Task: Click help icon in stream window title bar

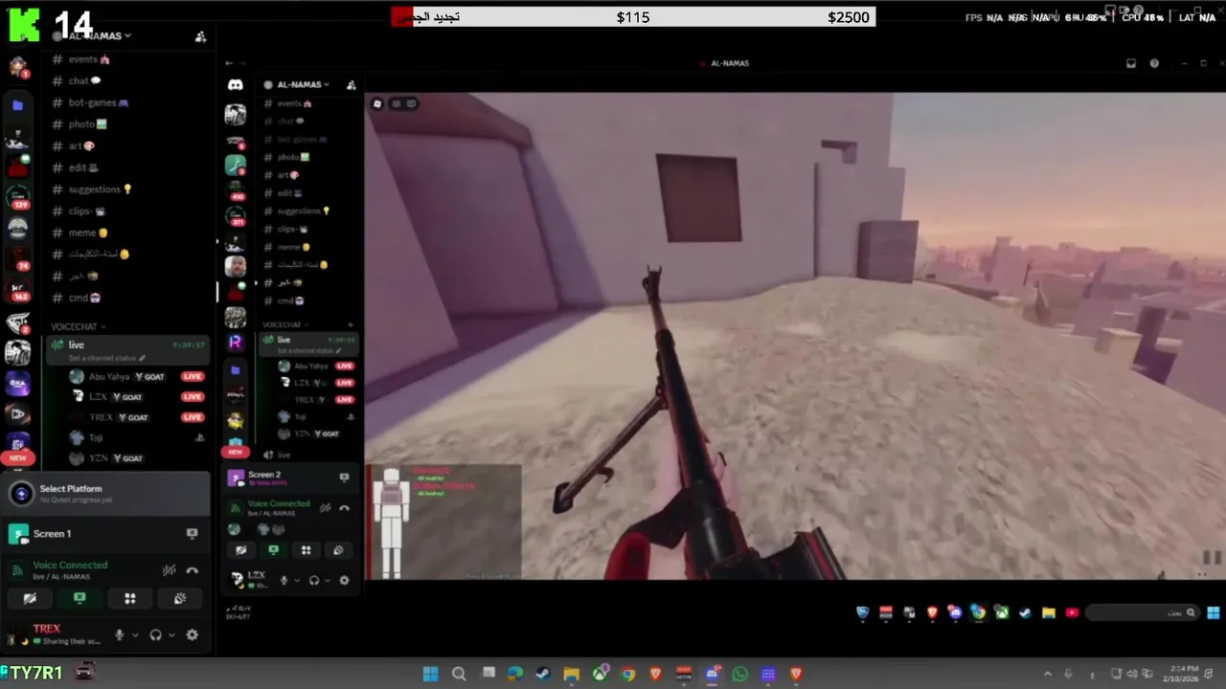Action: pos(1154,63)
